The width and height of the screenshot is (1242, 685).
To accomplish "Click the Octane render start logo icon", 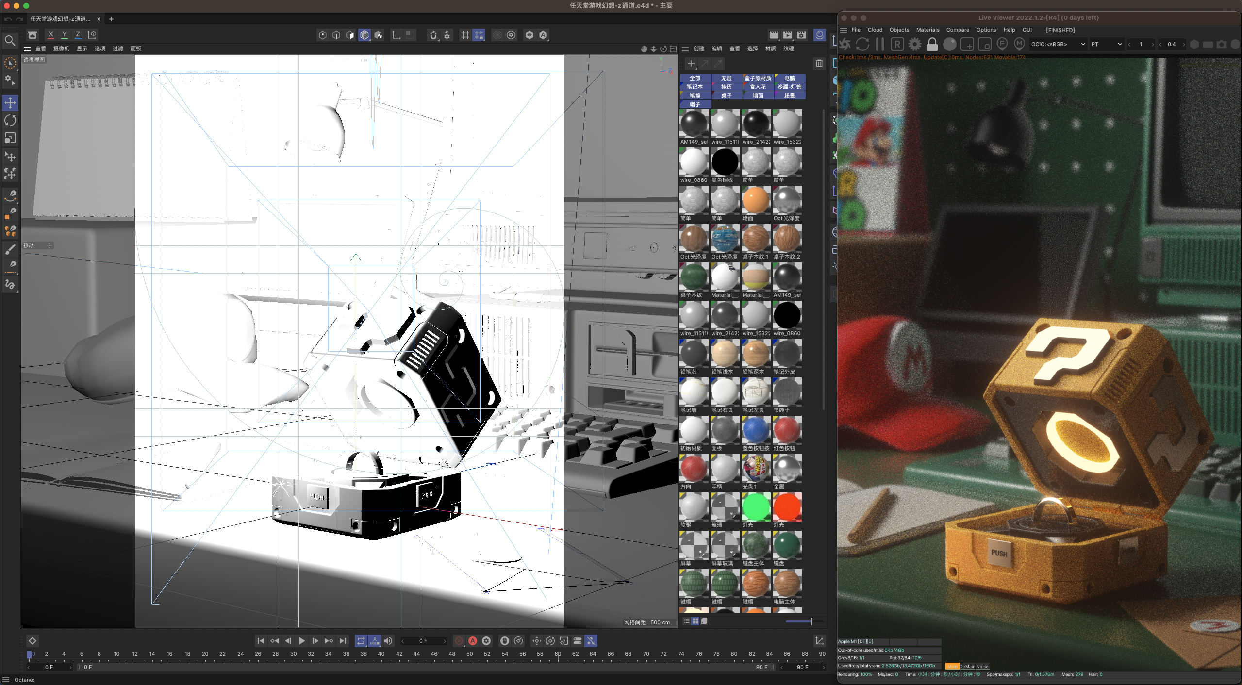I will click(x=845, y=44).
